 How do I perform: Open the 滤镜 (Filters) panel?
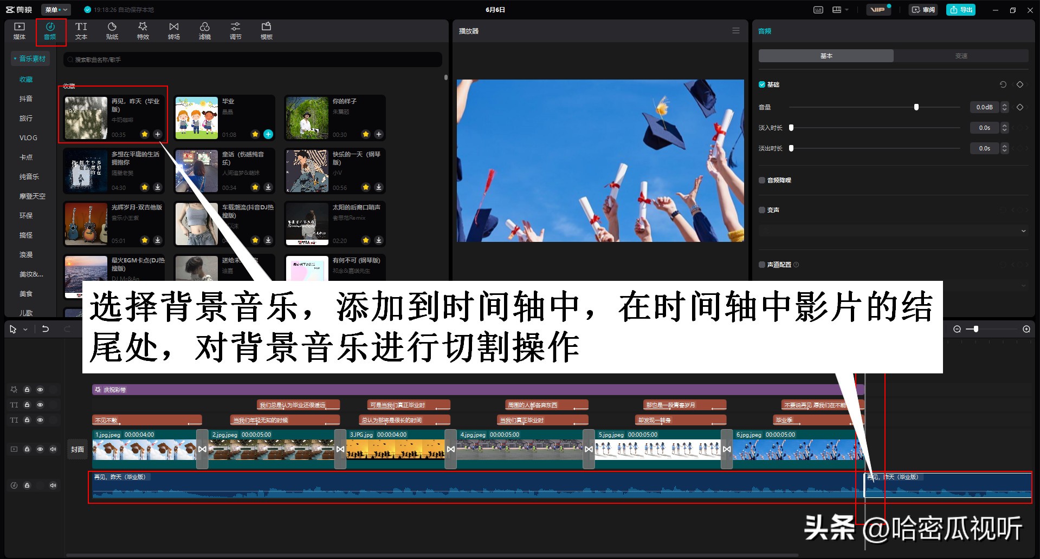(x=204, y=30)
